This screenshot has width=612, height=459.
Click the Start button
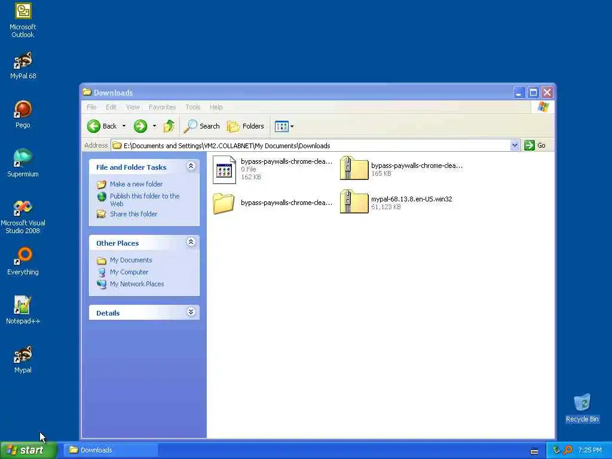coord(29,450)
